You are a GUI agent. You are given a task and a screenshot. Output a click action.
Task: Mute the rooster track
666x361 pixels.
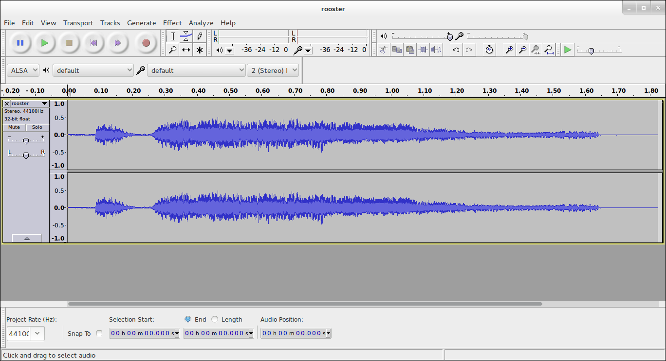click(x=14, y=127)
